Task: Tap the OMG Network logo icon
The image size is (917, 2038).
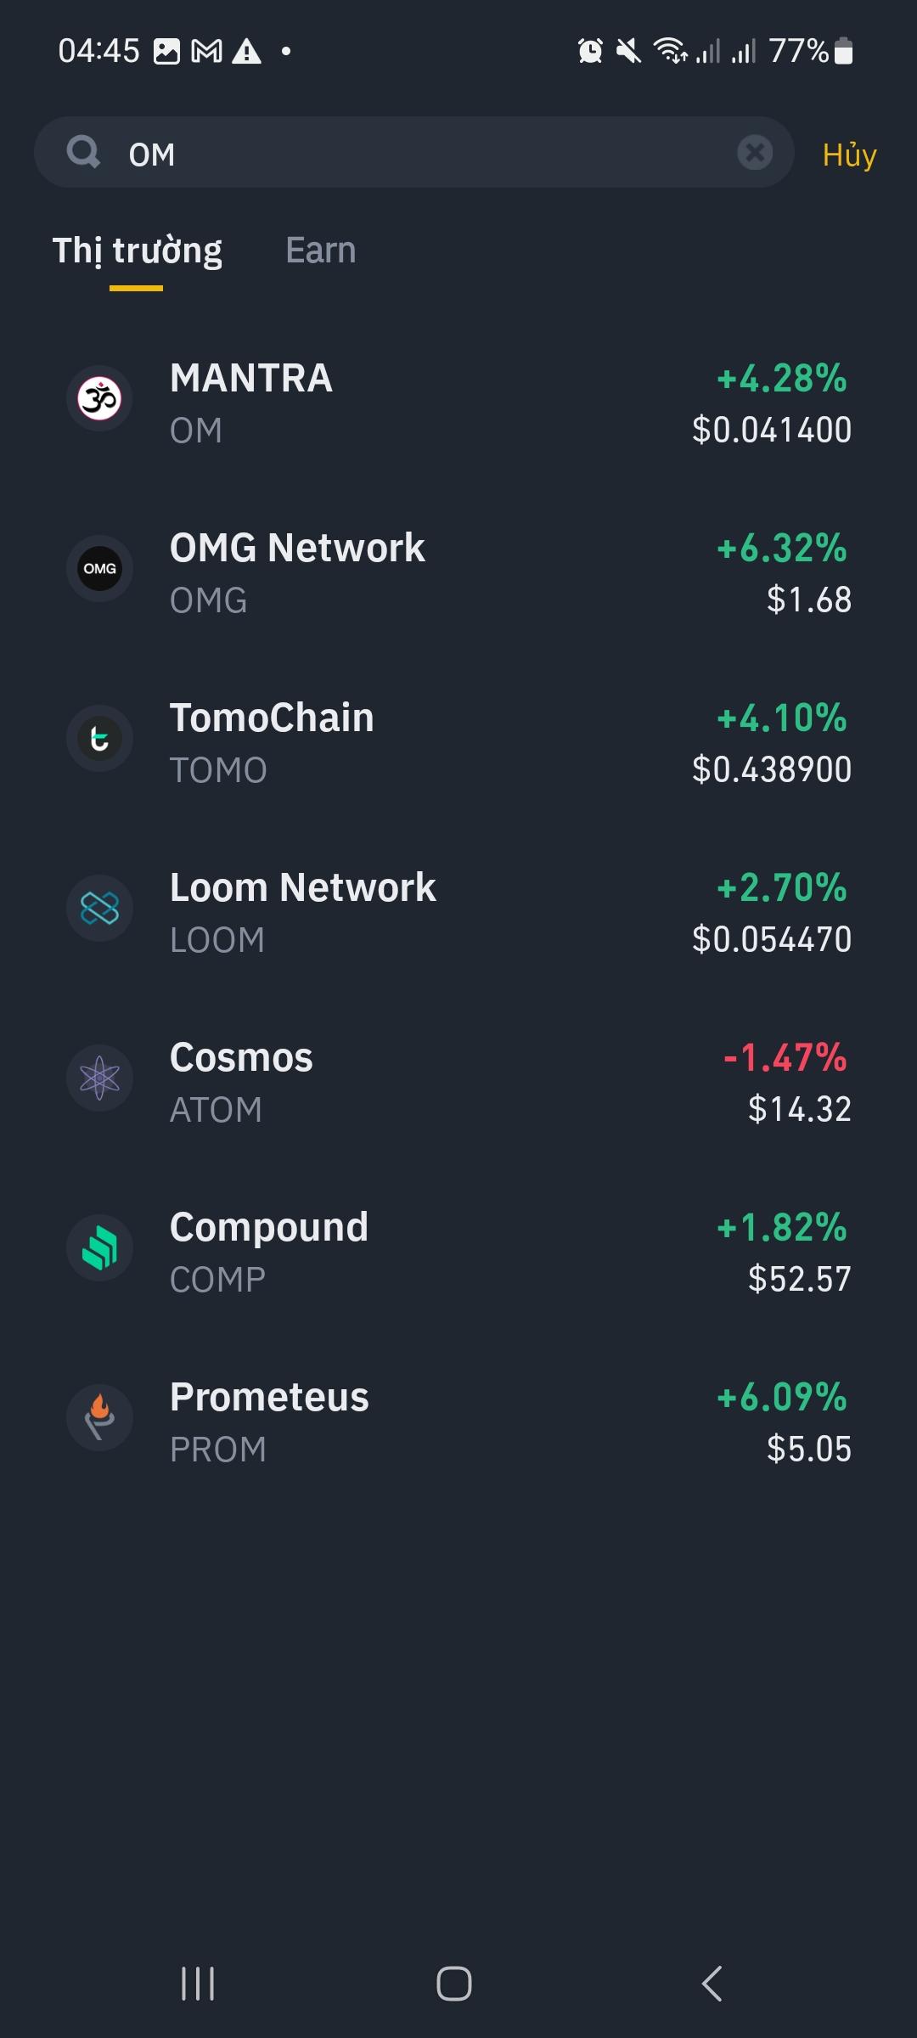Action: pos(99,568)
